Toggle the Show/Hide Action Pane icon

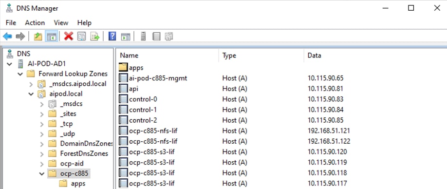point(126,37)
